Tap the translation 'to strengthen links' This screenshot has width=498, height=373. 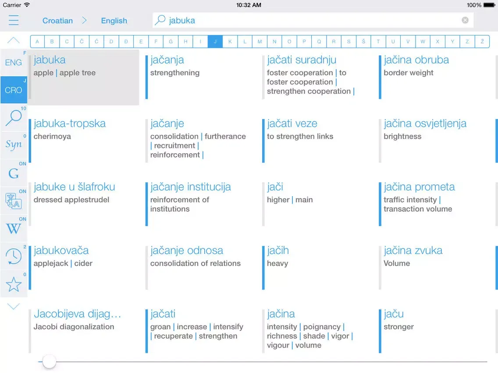pos(300,137)
